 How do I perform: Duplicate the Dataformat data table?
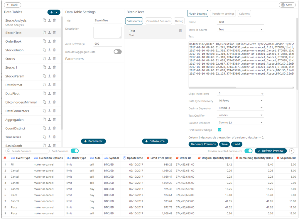pyautogui.click(x=44, y=85)
